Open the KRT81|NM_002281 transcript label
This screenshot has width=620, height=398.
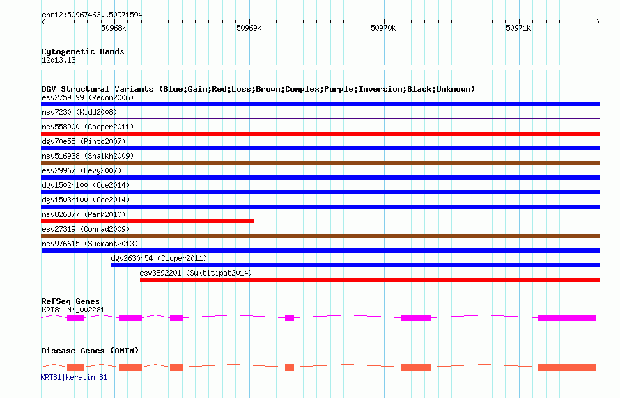[x=73, y=310]
